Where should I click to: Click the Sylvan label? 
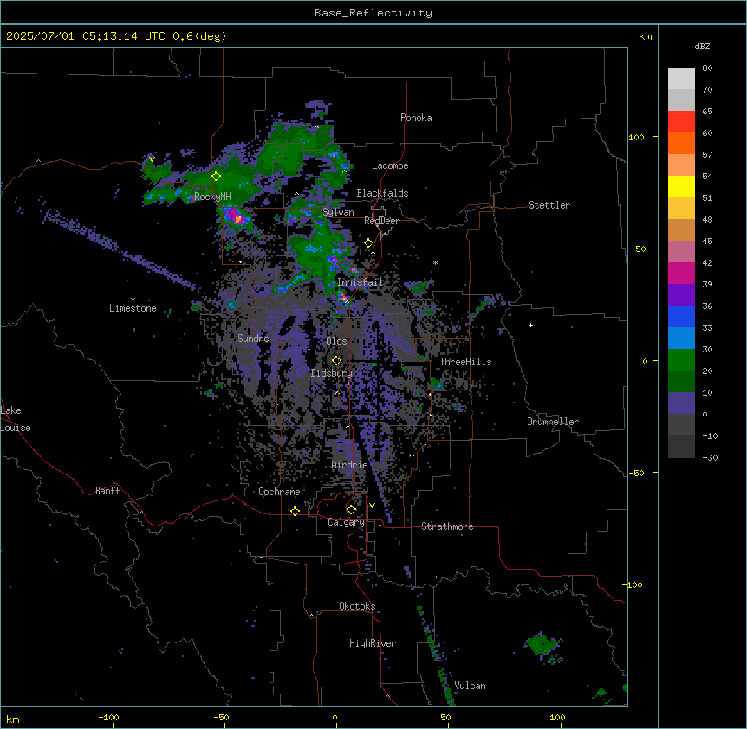click(338, 212)
